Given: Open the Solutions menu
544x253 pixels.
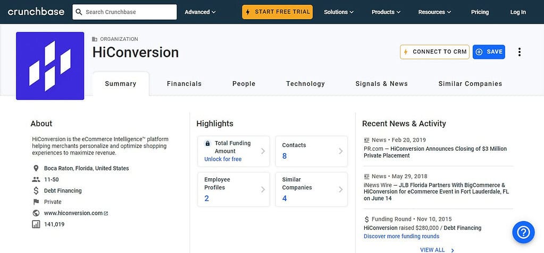Looking at the screenshot, I should click(339, 12).
